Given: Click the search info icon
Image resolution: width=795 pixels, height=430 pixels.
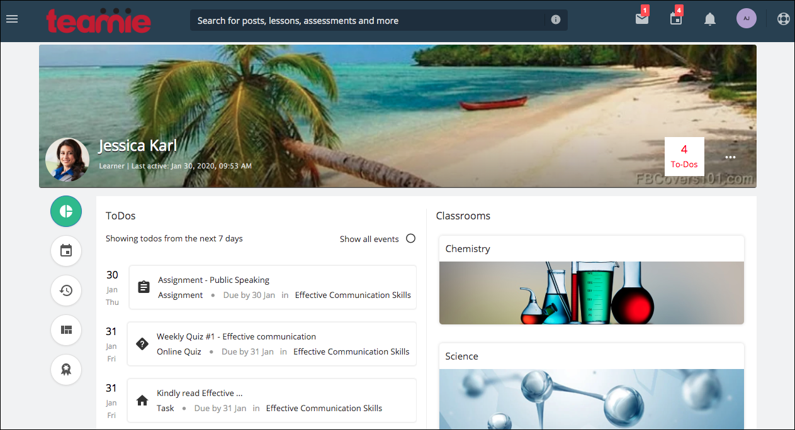Looking at the screenshot, I should point(556,19).
